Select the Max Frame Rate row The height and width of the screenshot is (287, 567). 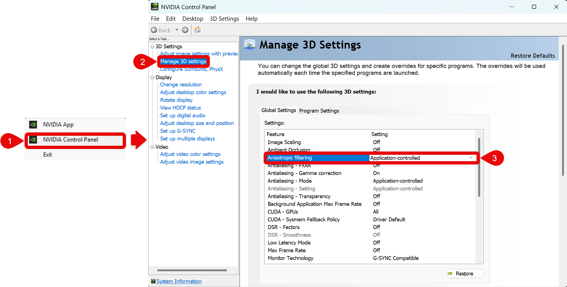[x=370, y=250]
